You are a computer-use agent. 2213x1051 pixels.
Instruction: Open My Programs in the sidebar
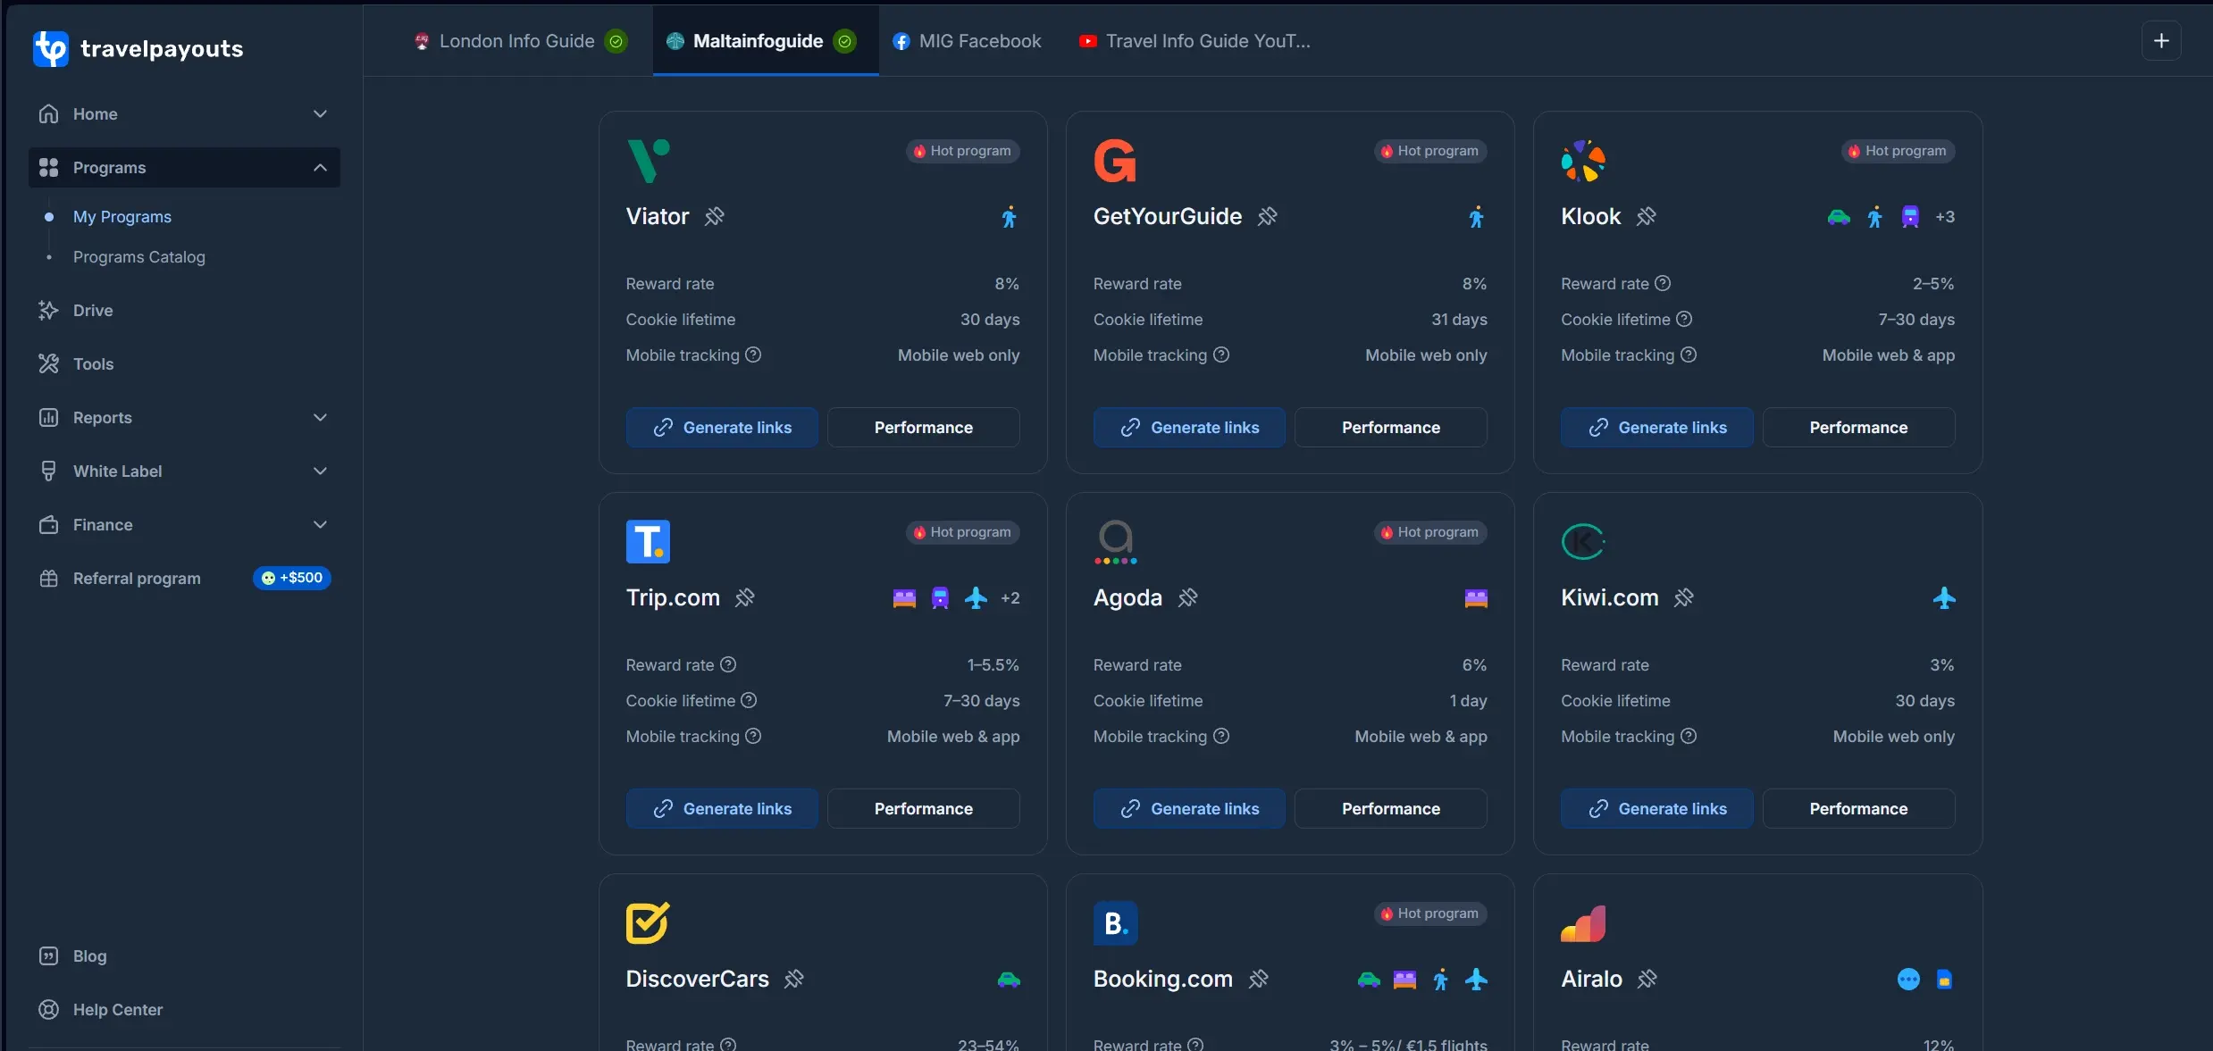pyautogui.click(x=122, y=217)
